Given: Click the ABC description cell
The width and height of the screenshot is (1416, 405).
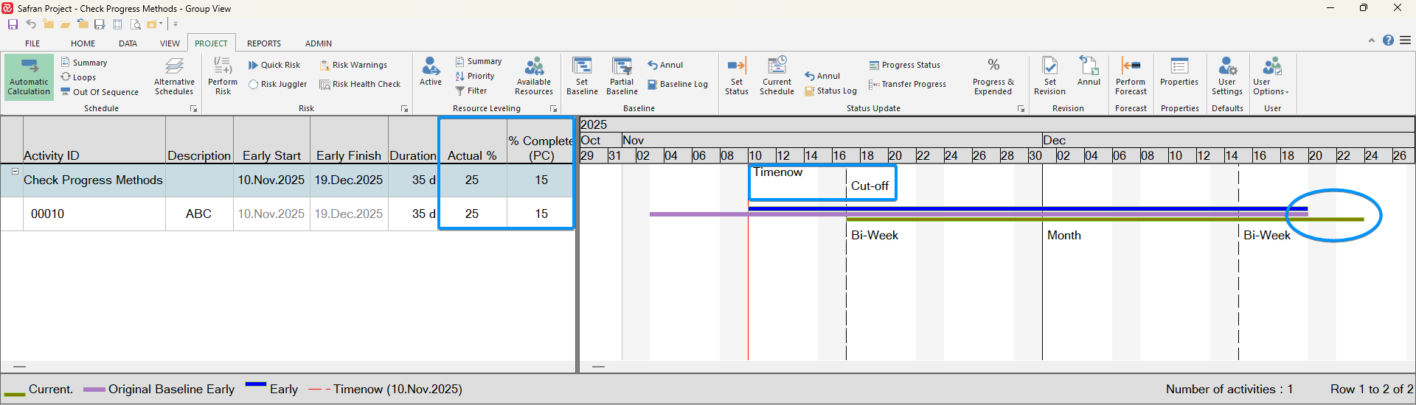Looking at the screenshot, I should (199, 214).
